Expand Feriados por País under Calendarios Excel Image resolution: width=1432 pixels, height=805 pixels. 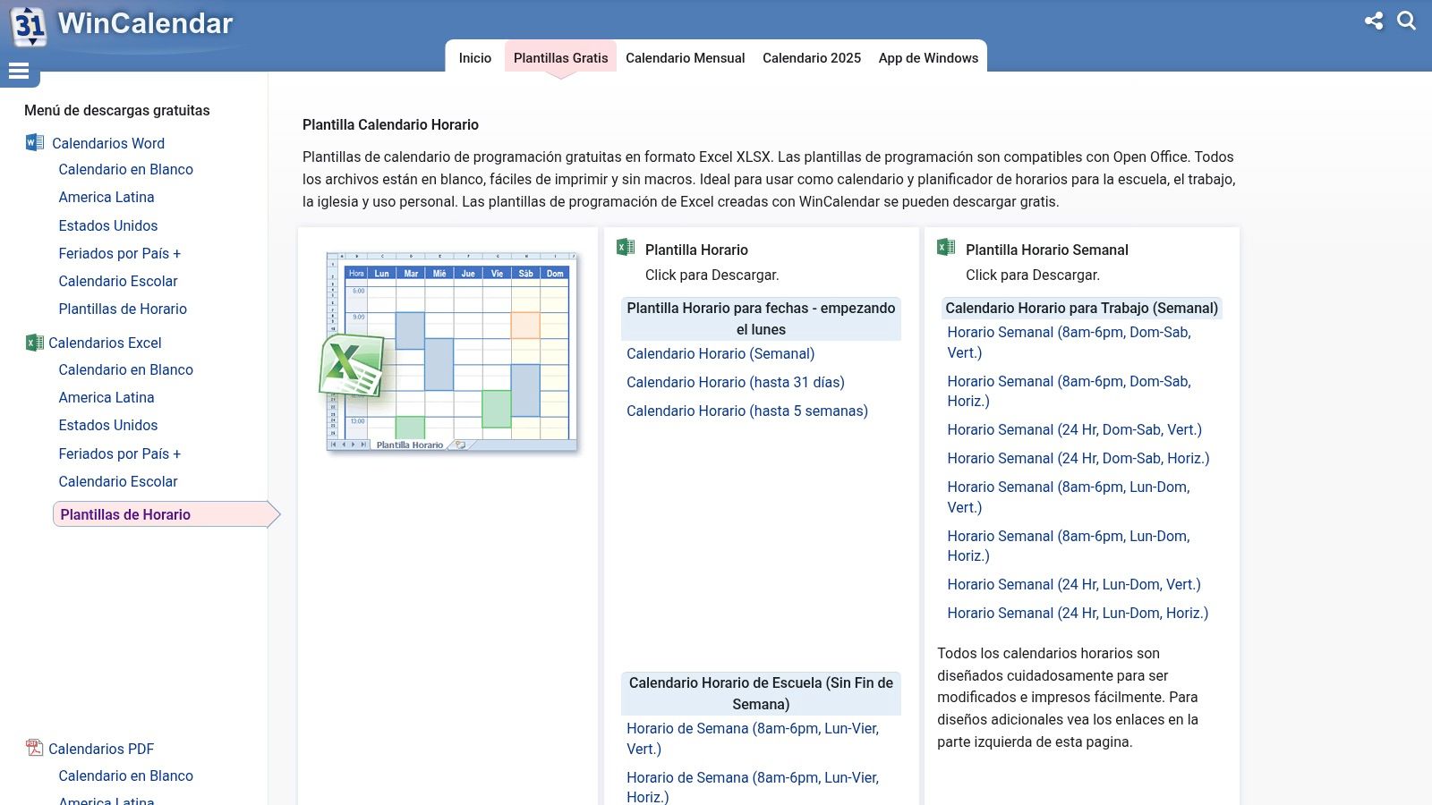tap(121, 453)
